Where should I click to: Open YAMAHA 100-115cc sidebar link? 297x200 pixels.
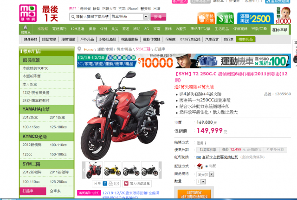[31, 127]
